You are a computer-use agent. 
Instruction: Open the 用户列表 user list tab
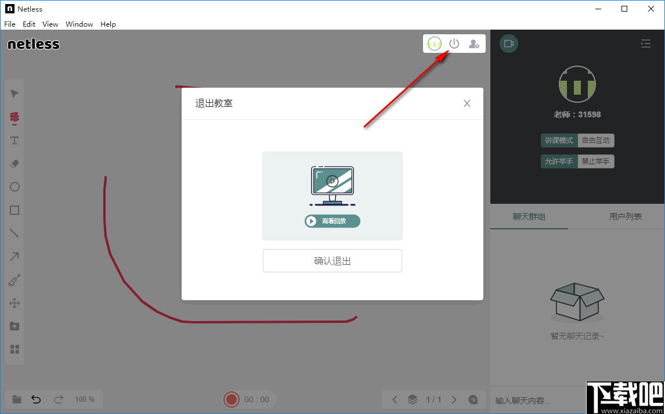click(x=626, y=217)
